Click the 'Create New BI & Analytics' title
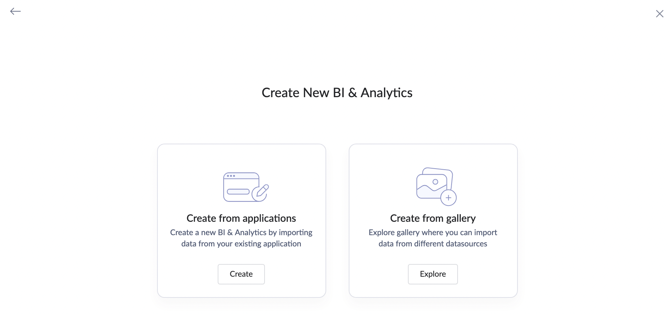 (337, 93)
